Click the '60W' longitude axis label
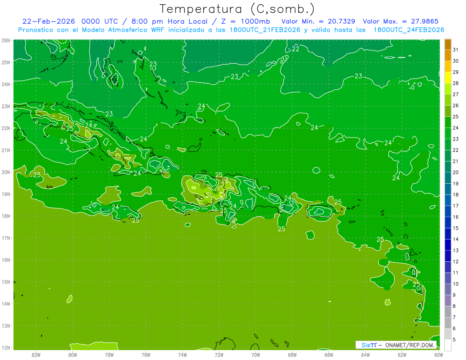Screen dimensions: 466x360 (438, 354)
